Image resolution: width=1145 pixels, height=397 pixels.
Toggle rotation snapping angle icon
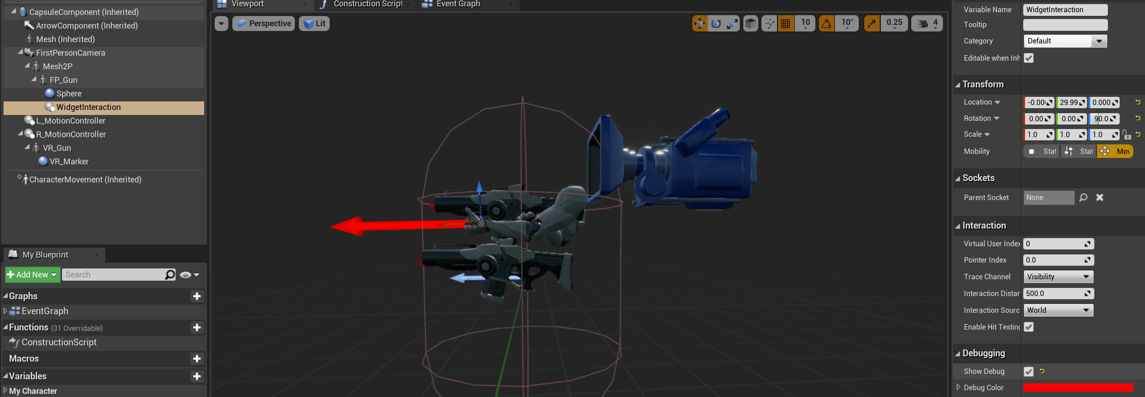click(x=826, y=24)
